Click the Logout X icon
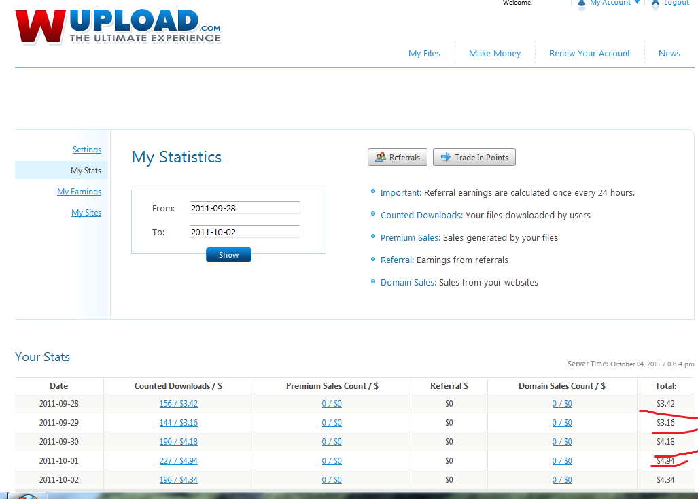The height and width of the screenshot is (499, 698). pyautogui.click(x=655, y=3)
